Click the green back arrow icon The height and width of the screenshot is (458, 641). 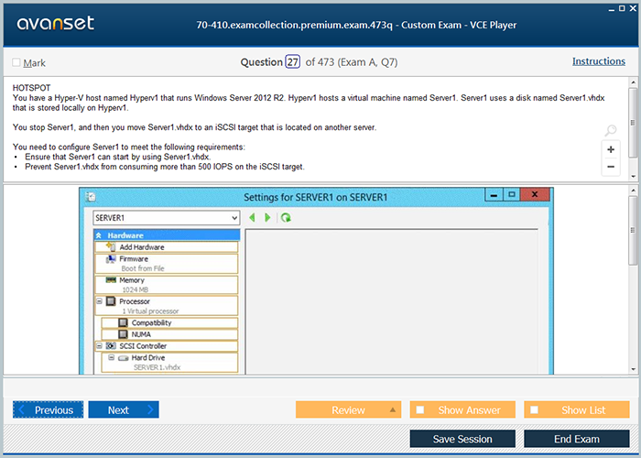(x=252, y=218)
